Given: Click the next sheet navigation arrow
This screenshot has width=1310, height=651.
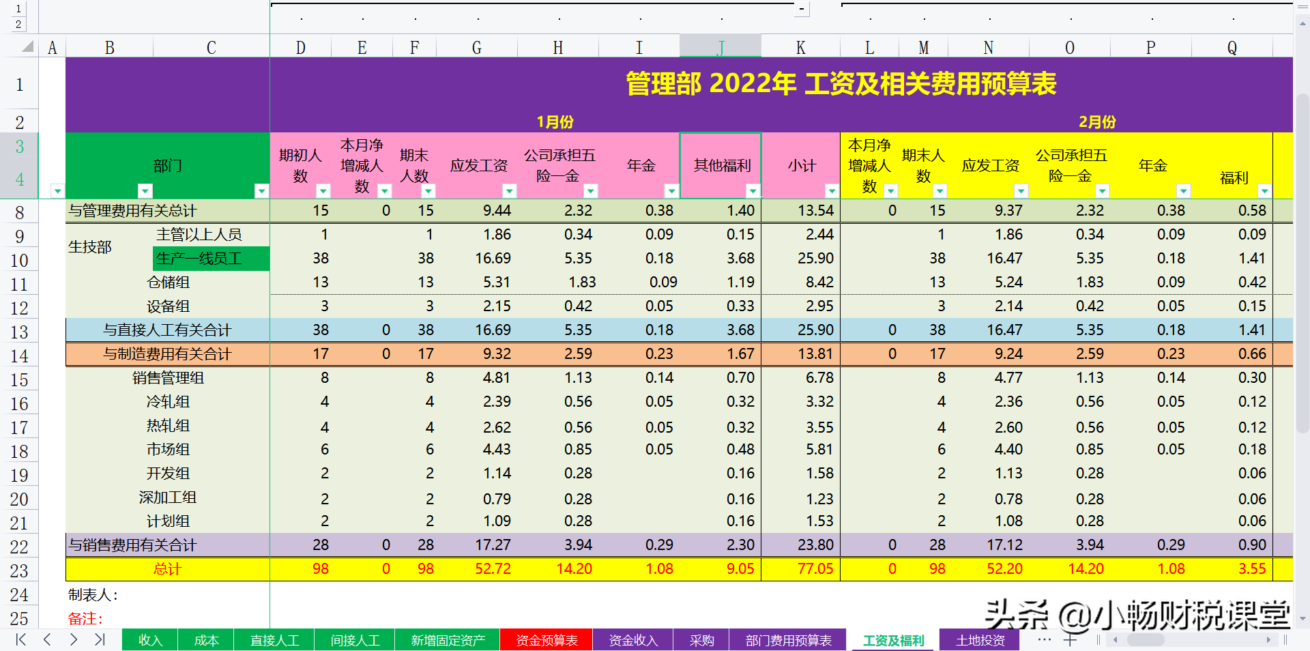Looking at the screenshot, I should click(73, 640).
